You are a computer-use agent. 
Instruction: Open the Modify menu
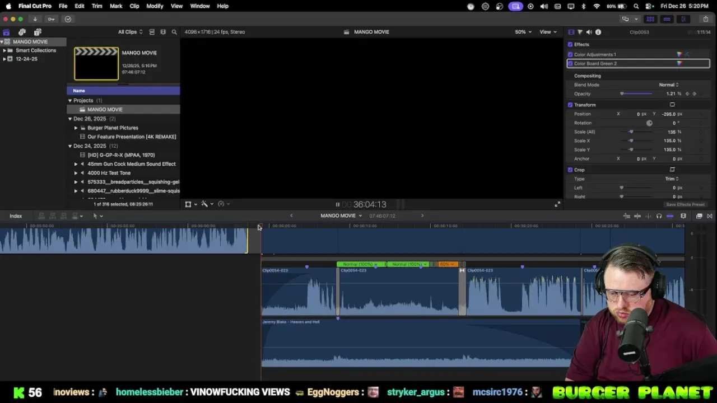point(155,6)
